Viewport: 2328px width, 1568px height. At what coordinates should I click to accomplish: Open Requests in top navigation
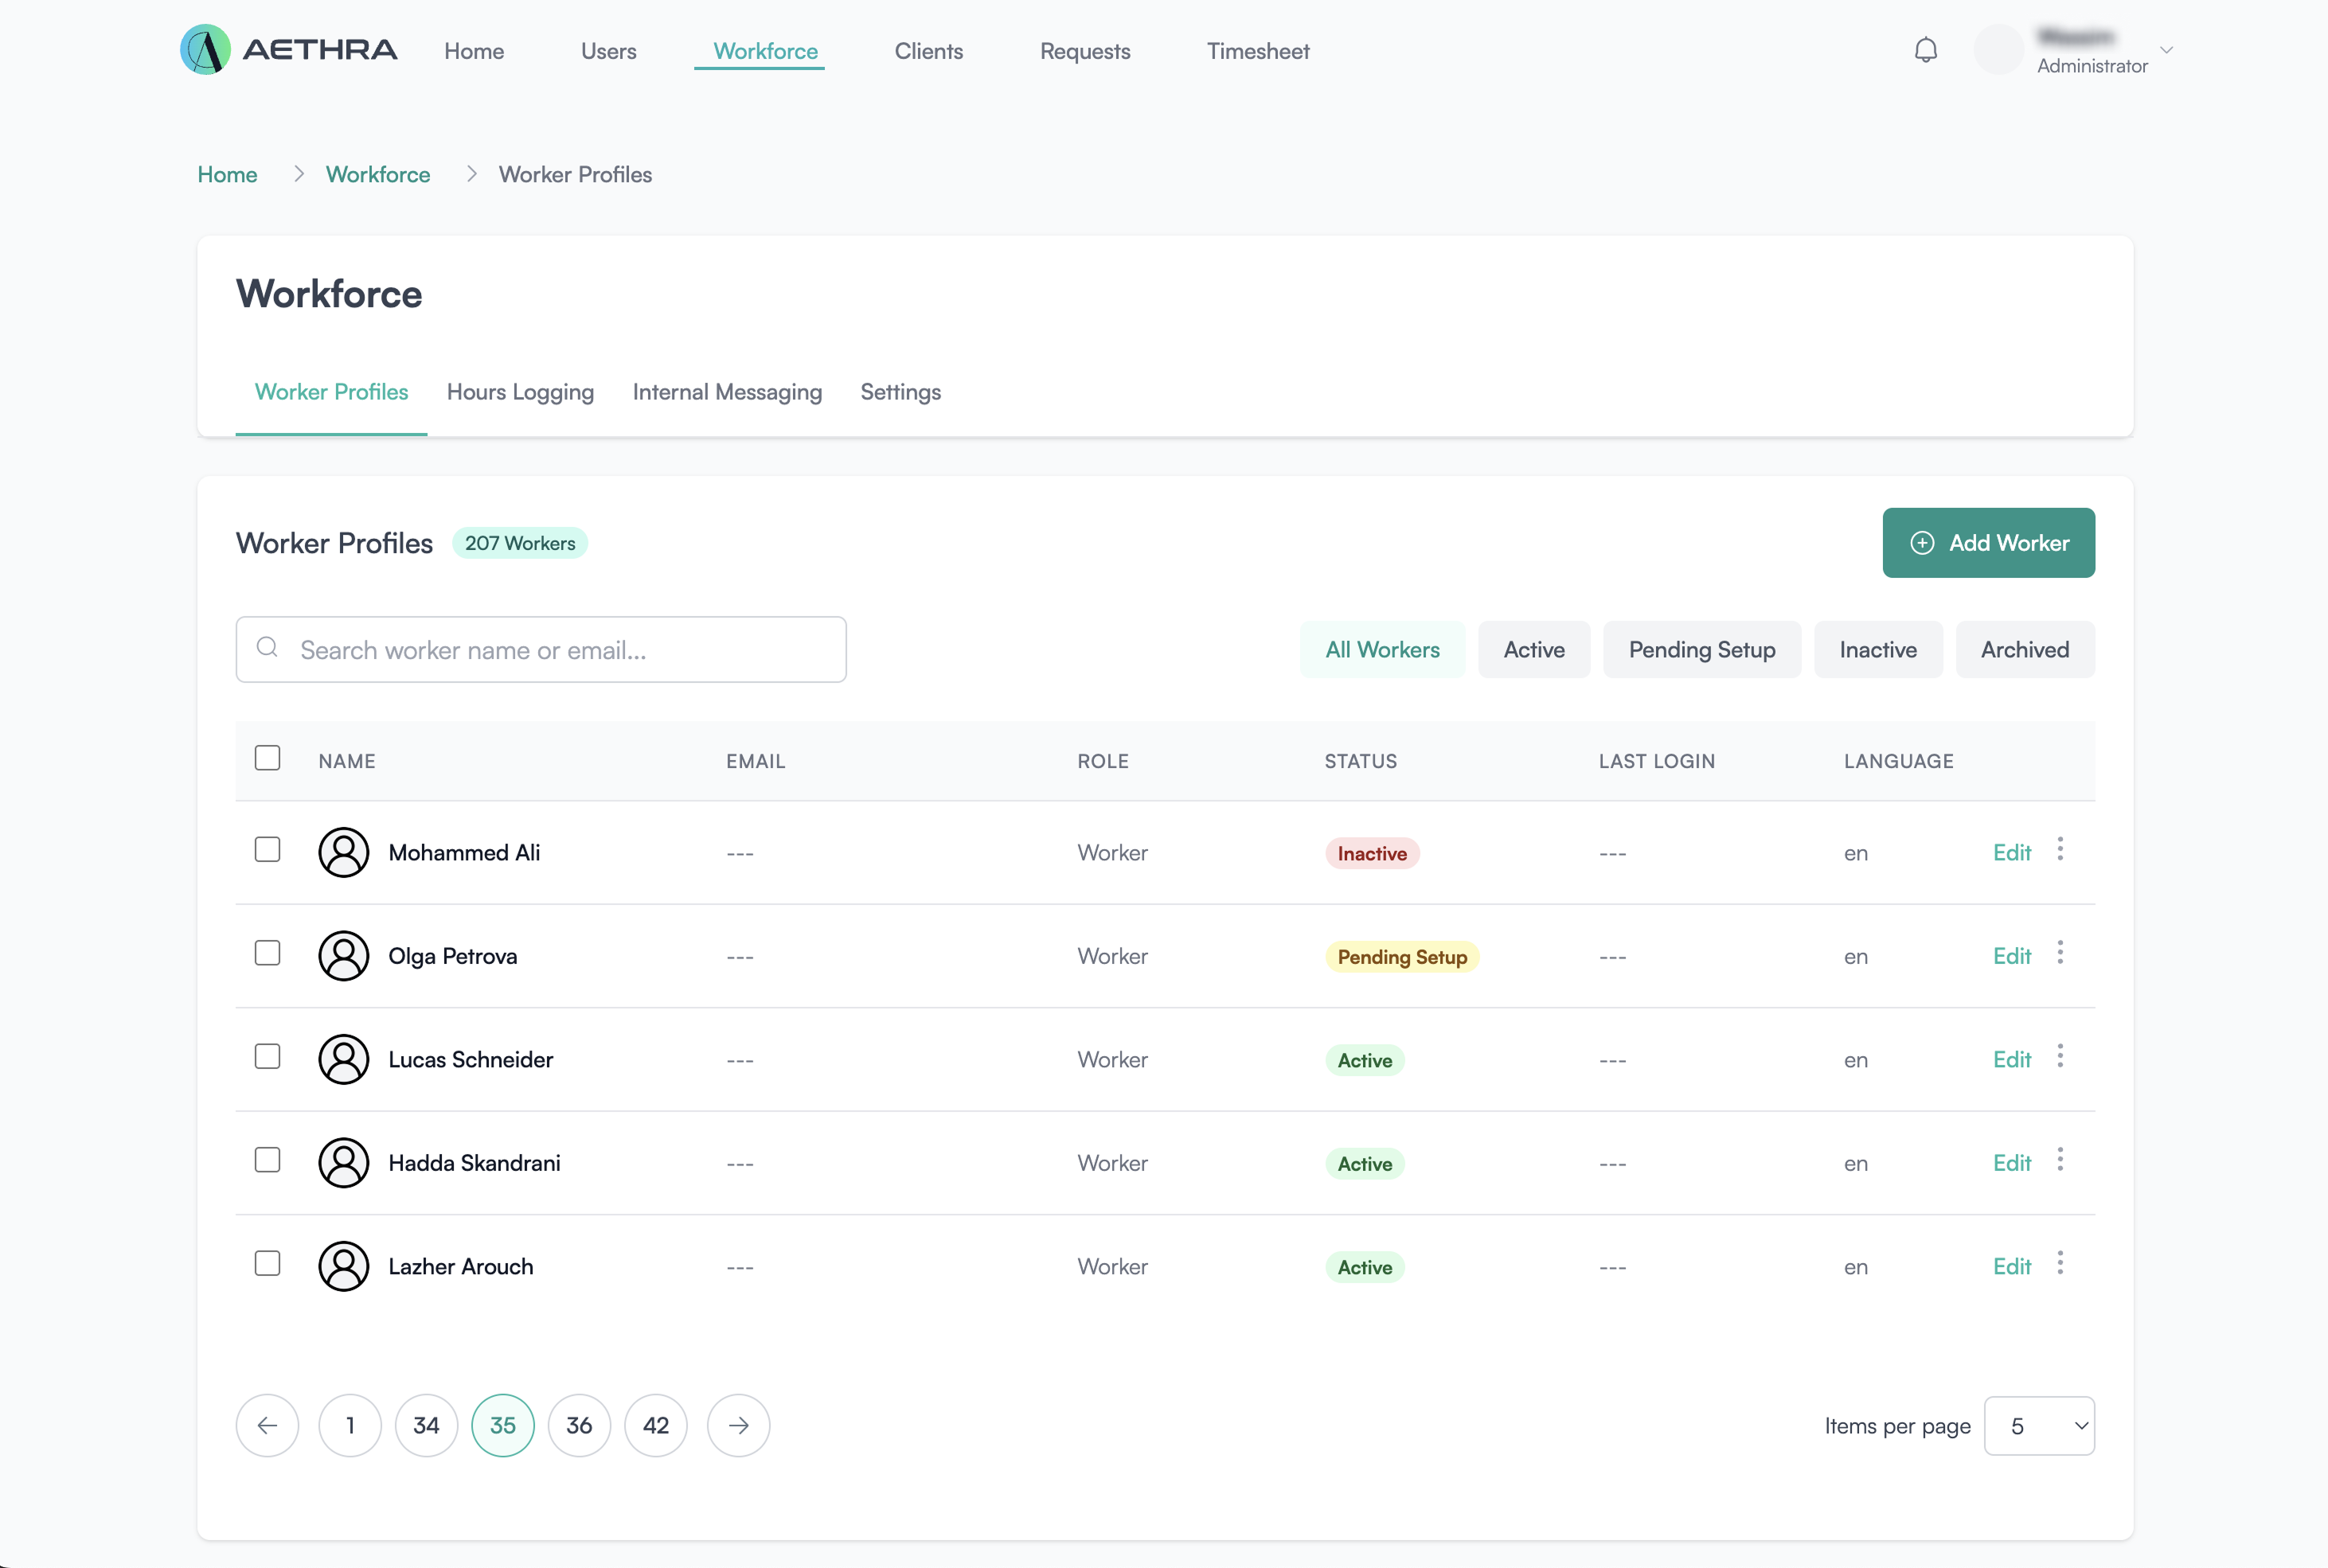pos(1085,51)
